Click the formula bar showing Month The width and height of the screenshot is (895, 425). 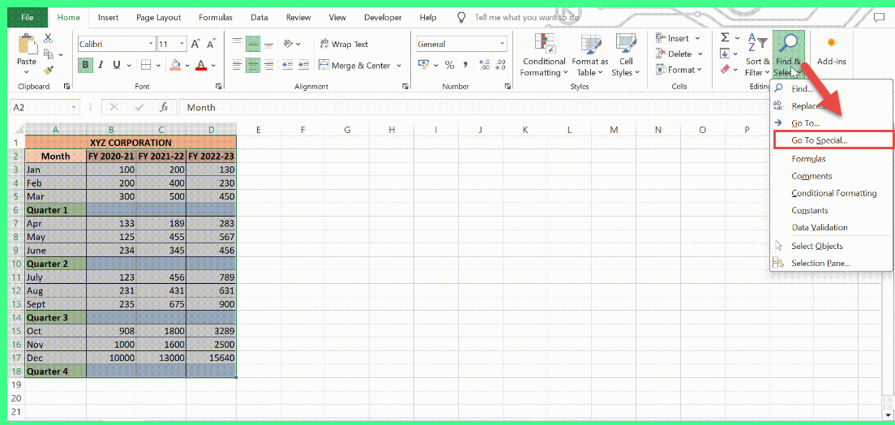coord(473,107)
